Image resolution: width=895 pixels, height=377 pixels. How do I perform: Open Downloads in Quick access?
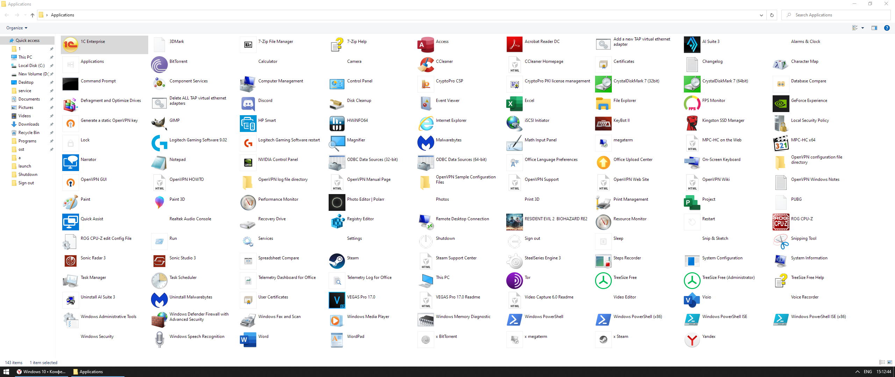pyautogui.click(x=29, y=124)
